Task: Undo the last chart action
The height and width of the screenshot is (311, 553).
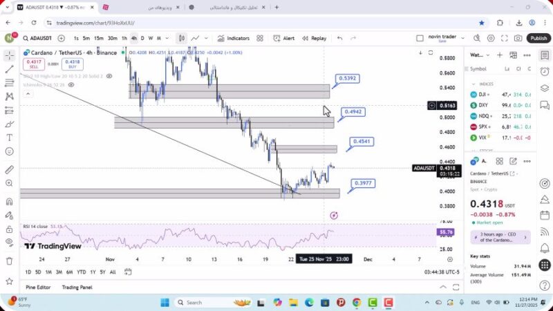Action: [x=339, y=38]
